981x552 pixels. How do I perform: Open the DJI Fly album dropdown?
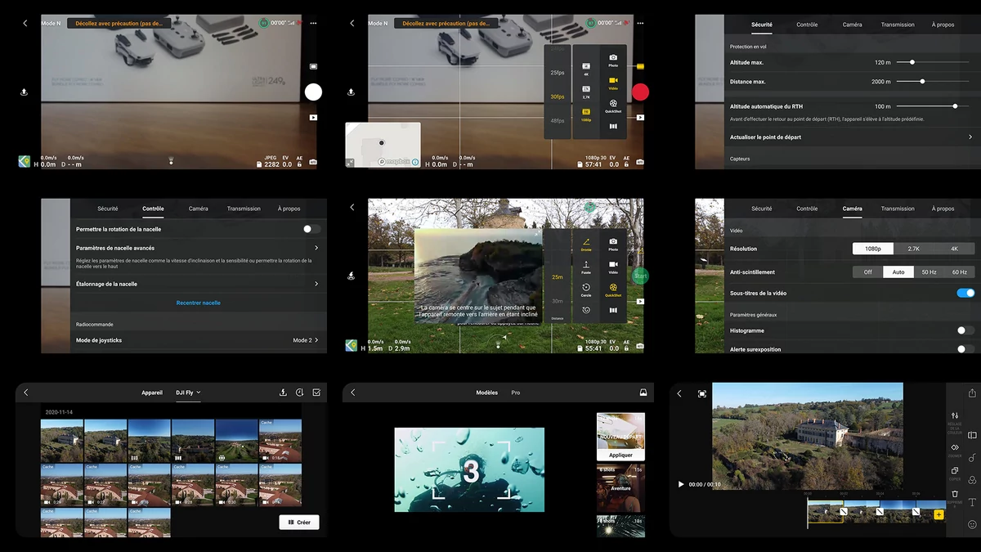(x=188, y=393)
